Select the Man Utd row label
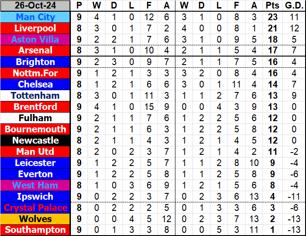The image size is (306, 236). pos(35,152)
